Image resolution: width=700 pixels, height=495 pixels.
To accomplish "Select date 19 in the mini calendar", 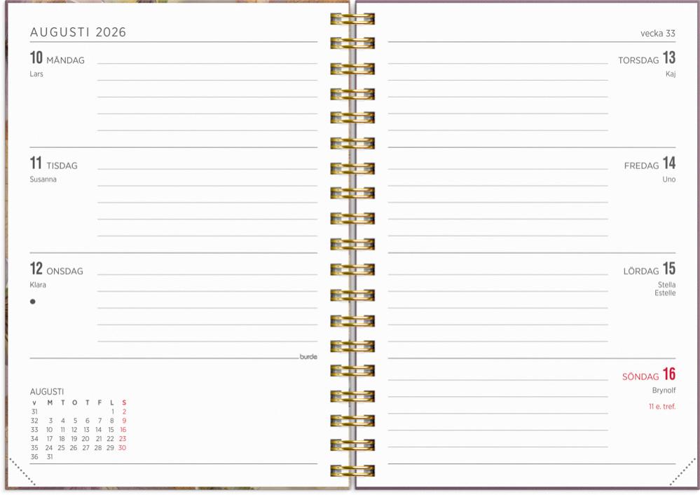I will pyautogui.click(x=74, y=439).
